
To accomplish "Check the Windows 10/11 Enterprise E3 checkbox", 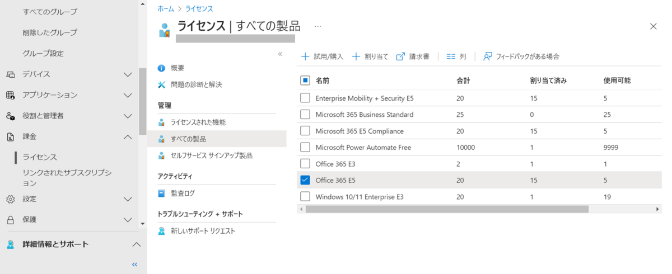I will point(305,196).
